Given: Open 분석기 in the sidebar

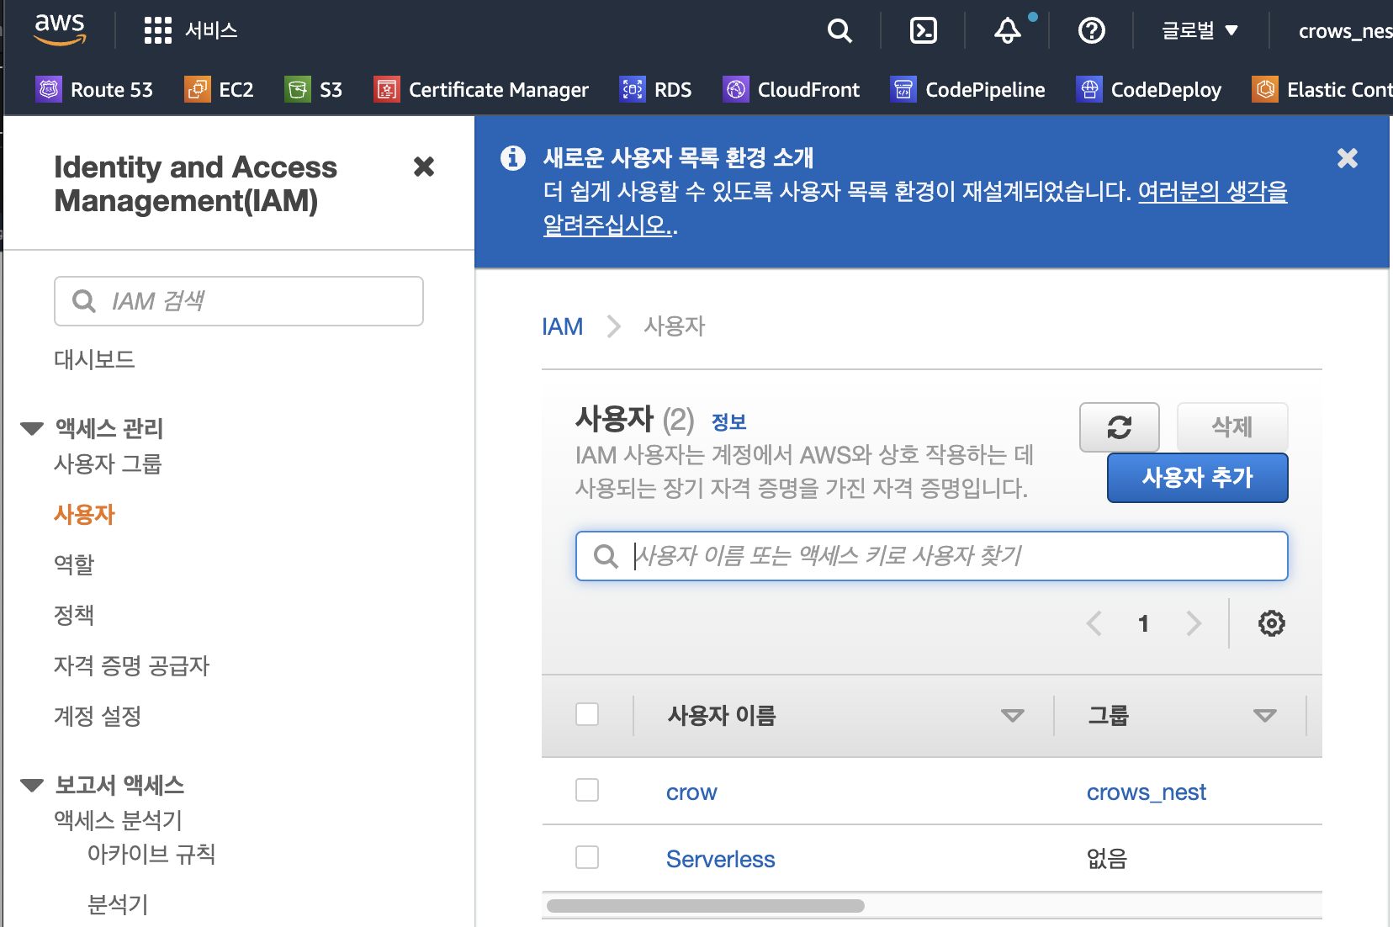Looking at the screenshot, I should click(x=118, y=904).
